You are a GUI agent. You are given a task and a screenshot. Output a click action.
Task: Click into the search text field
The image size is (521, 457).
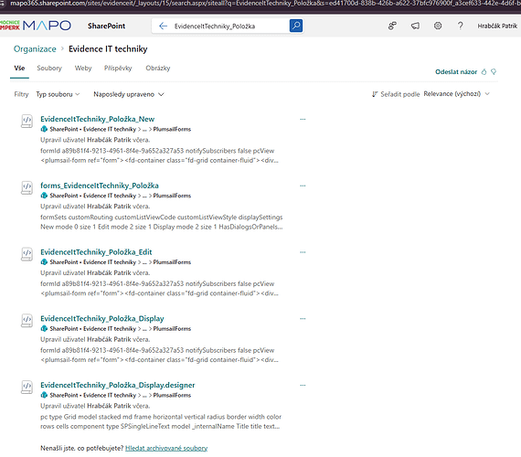(x=229, y=26)
